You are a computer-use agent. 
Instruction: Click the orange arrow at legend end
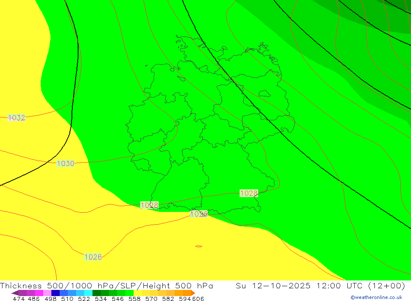click(x=193, y=293)
